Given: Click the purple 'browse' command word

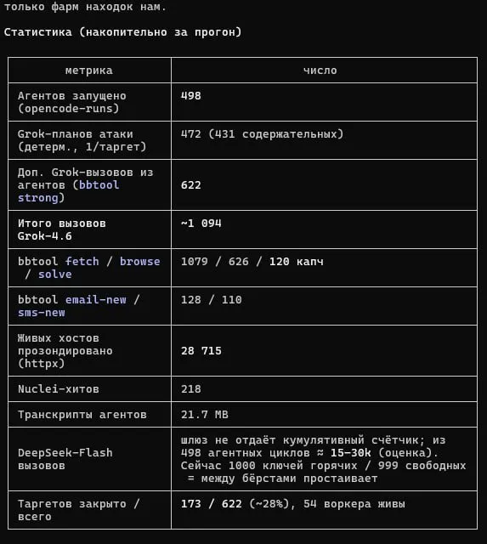Looking at the screenshot, I should pos(139,261).
